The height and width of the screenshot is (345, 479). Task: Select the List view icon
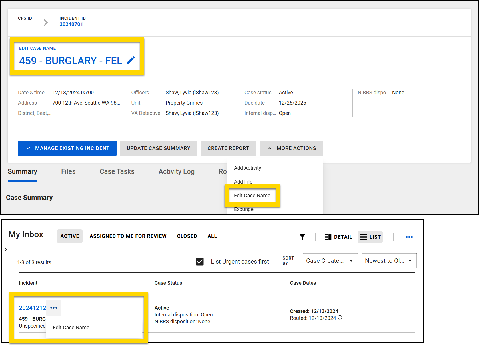370,237
